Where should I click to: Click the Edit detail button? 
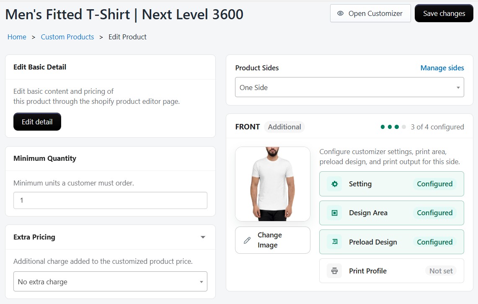click(37, 121)
